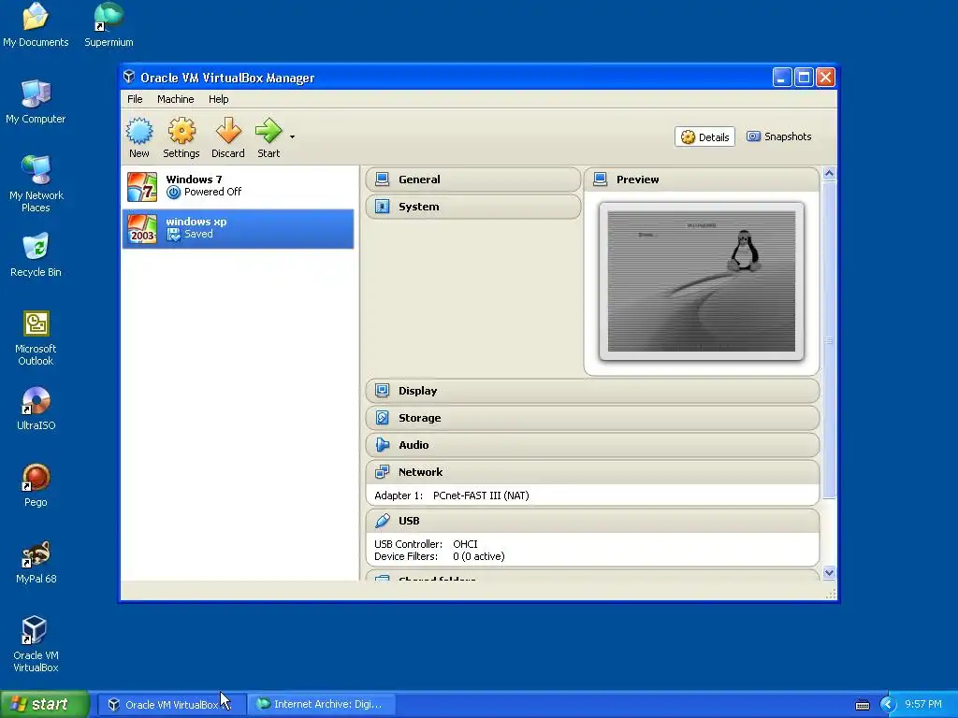Image resolution: width=958 pixels, height=718 pixels.
Task: Open Supermium desktop shortcut
Action: pyautogui.click(x=109, y=25)
